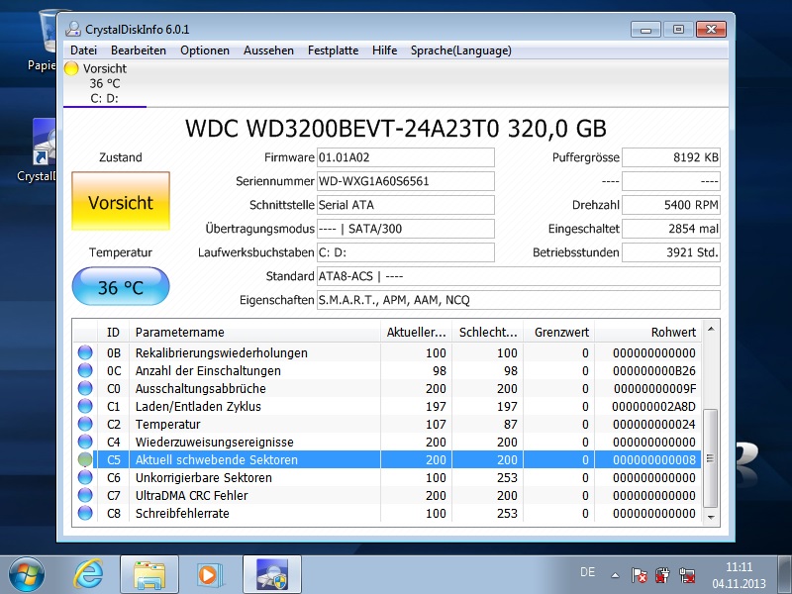Launch Internet Explorer from the taskbar

[x=88, y=575]
